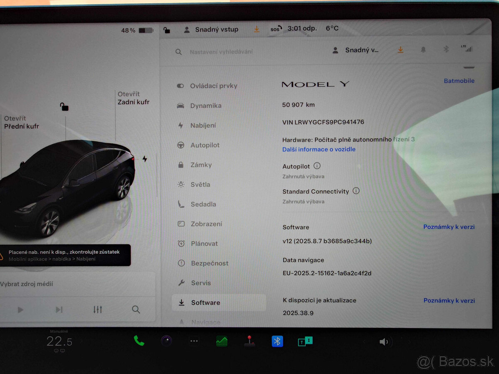Open the Toybox app icon
Viewport: 499px width, 374px height.
tap(304, 341)
